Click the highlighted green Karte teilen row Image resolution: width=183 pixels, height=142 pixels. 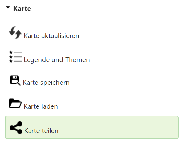point(92,128)
